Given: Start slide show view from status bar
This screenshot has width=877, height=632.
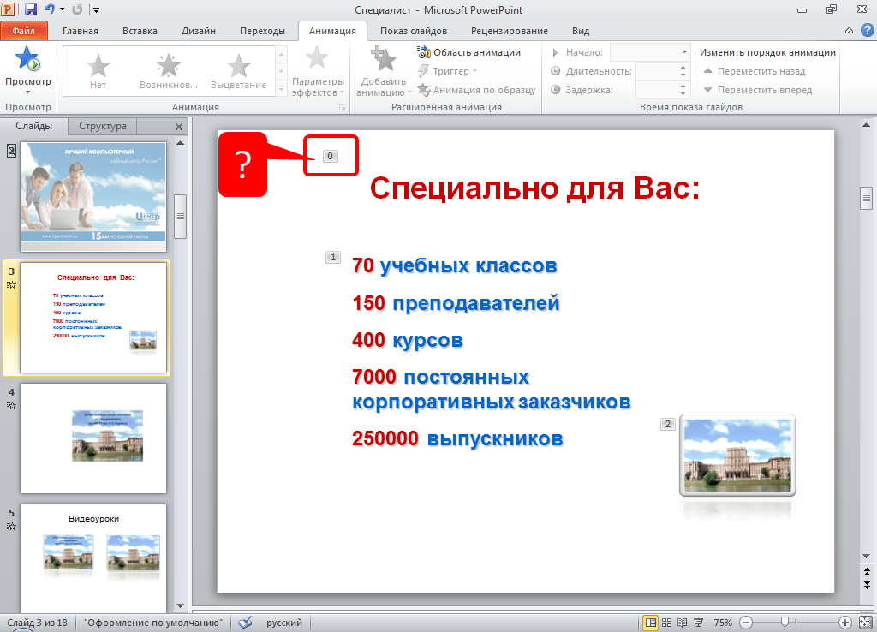Looking at the screenshot, I should pos(697,623).
